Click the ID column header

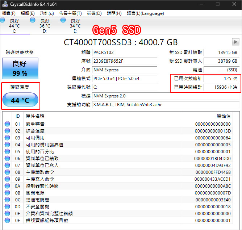(18, 116)
